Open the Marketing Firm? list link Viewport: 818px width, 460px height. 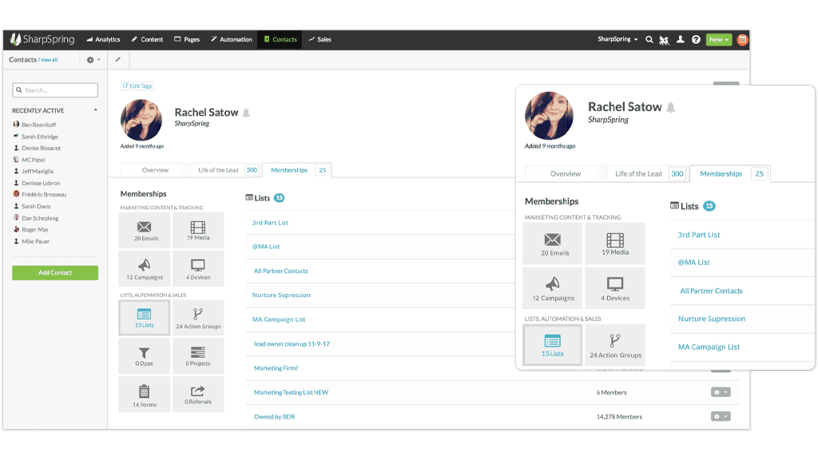(x=276, y=368)
